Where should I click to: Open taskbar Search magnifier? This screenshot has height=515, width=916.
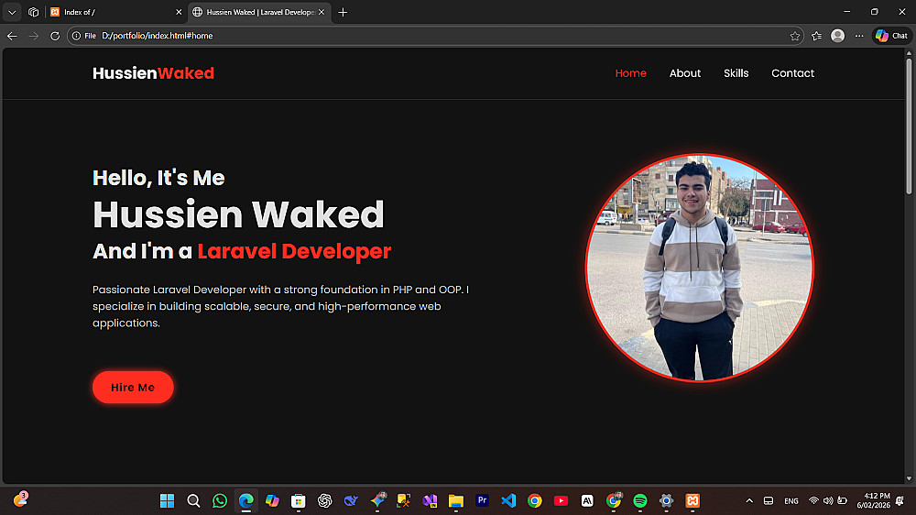[193, 500]
